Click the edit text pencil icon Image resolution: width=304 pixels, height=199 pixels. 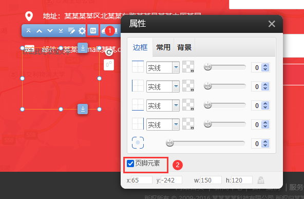tap(71, 31)
